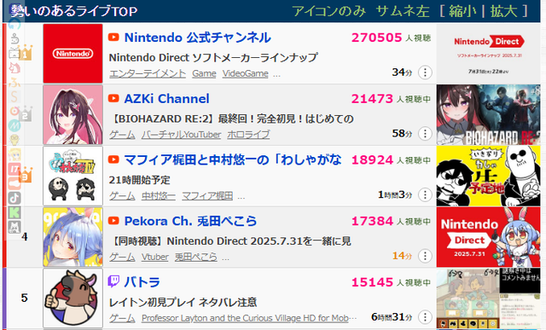
Task: Open the BIOHAZARD RE:2 stream thumbnail
Action: click(489, 115)
